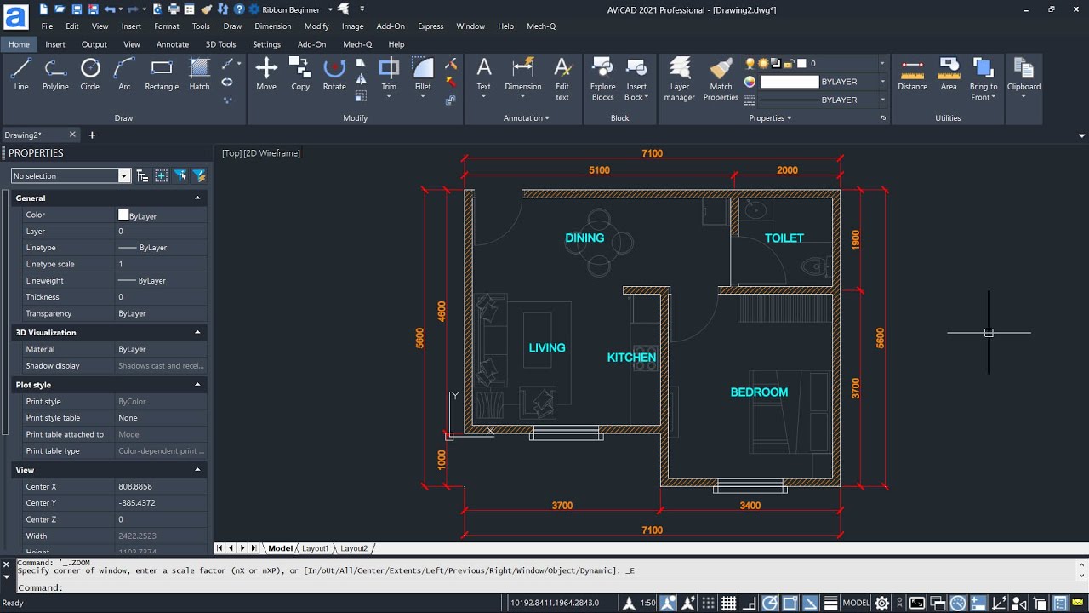Image resolution: width=1089 pixels, height=613 pixels.
Task: Toggle the light bulb layer on/off icon
Action: click(750, 63)
